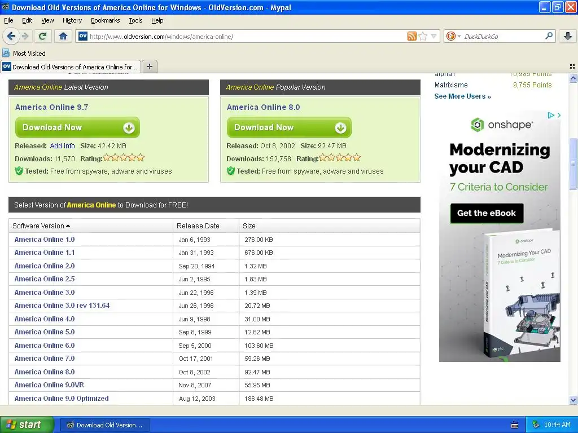Bookmark this page with the star icon

pyautogui.click(x=423, y=36)
